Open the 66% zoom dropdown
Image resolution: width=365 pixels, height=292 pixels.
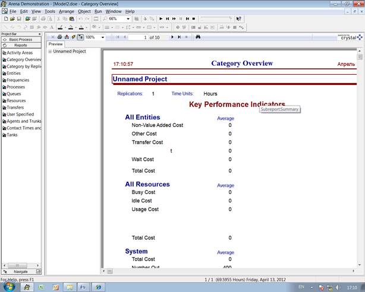[x=128, y=19]
